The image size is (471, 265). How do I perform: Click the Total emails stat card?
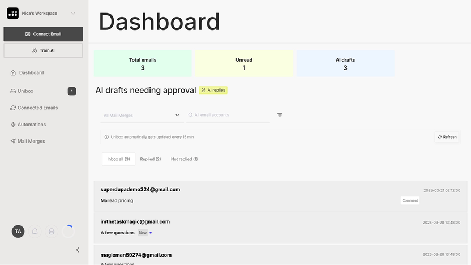click(143, 63)
